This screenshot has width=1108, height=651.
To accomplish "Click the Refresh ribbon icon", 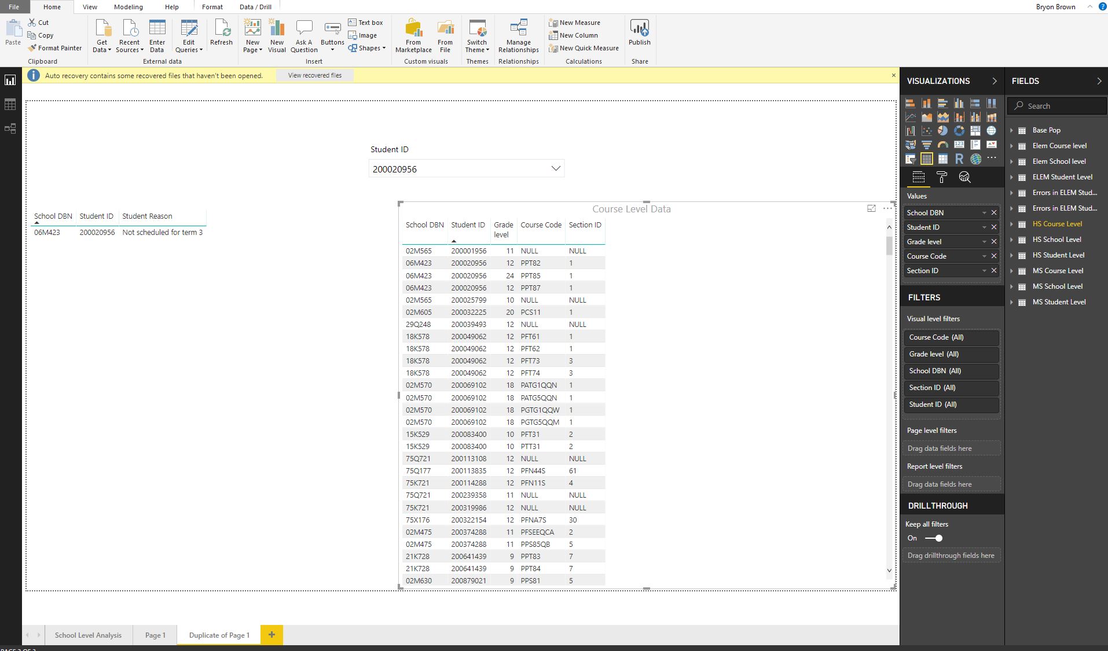I will point(221,33).
